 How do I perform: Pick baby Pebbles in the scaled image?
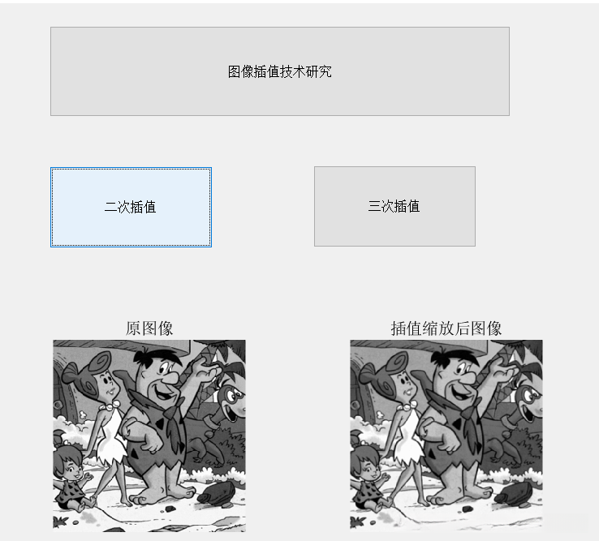pyautogui.click(x=368, y=474)
